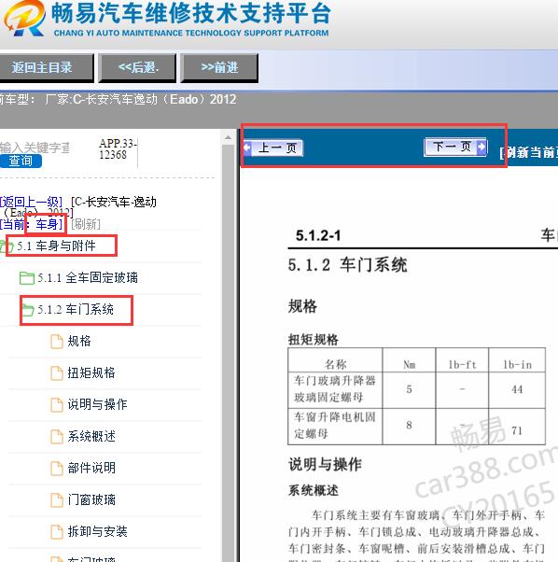Click the left arrow icon on 上一页
This screenshot has height=562, width=558.
click(247, 148)
